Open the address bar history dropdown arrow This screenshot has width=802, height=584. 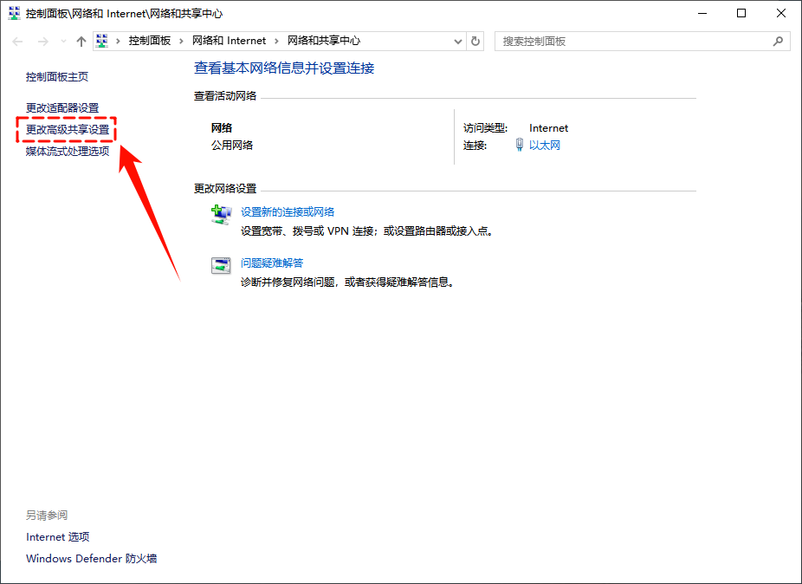458,41
